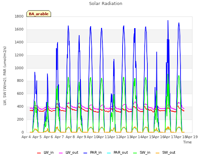Toggle the SW_out legend label

pyautogui.click(x=169, y=152)
